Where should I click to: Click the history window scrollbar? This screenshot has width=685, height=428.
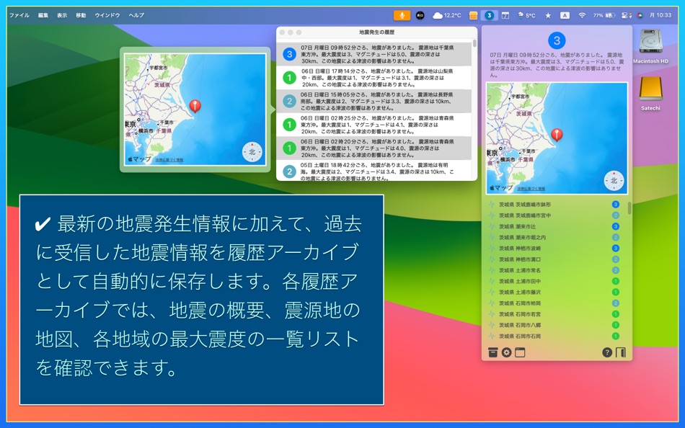[x=474, y=44]
